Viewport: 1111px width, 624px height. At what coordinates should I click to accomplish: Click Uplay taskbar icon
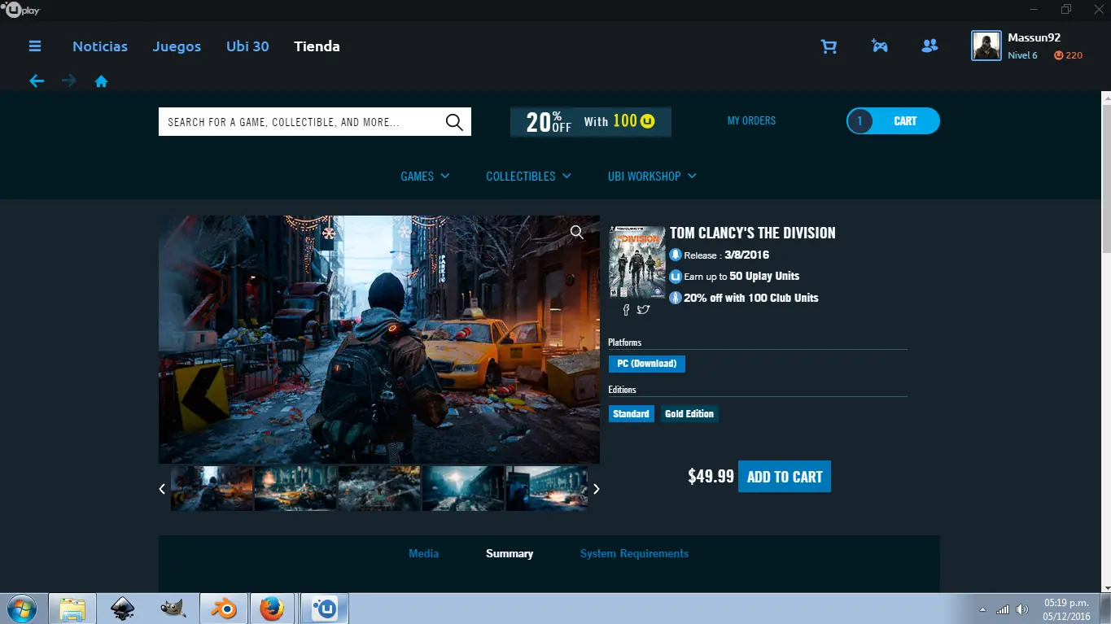[326, 609]
